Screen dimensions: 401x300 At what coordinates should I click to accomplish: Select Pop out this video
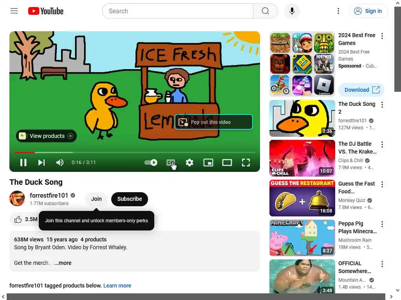point(214,122)
